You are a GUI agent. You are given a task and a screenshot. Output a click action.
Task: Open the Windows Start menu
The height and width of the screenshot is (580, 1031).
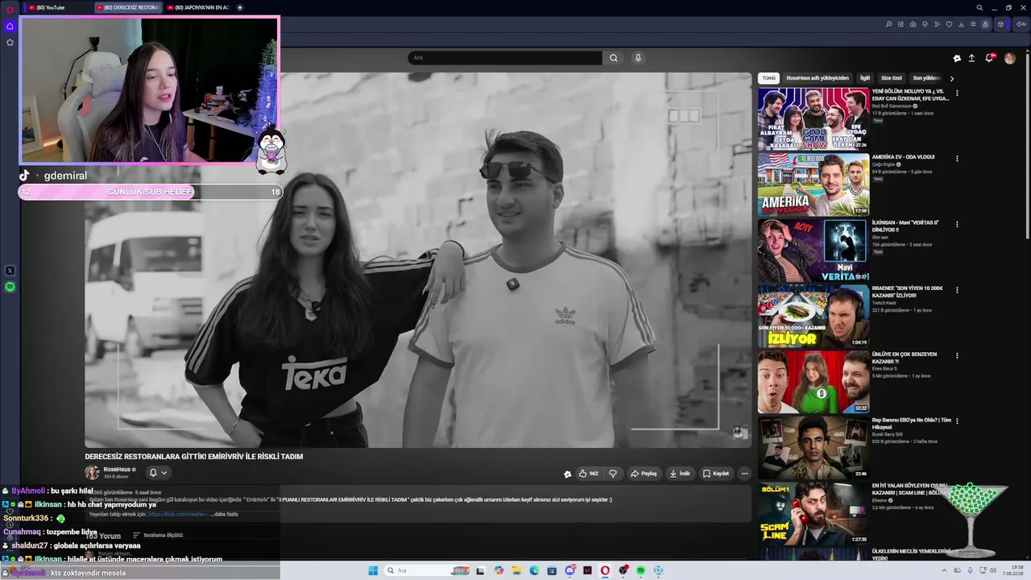pos(373,570)
